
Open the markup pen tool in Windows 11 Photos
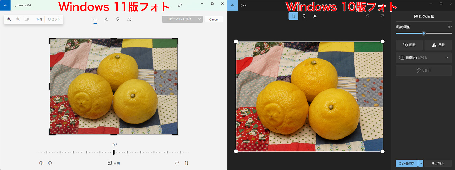129,19
